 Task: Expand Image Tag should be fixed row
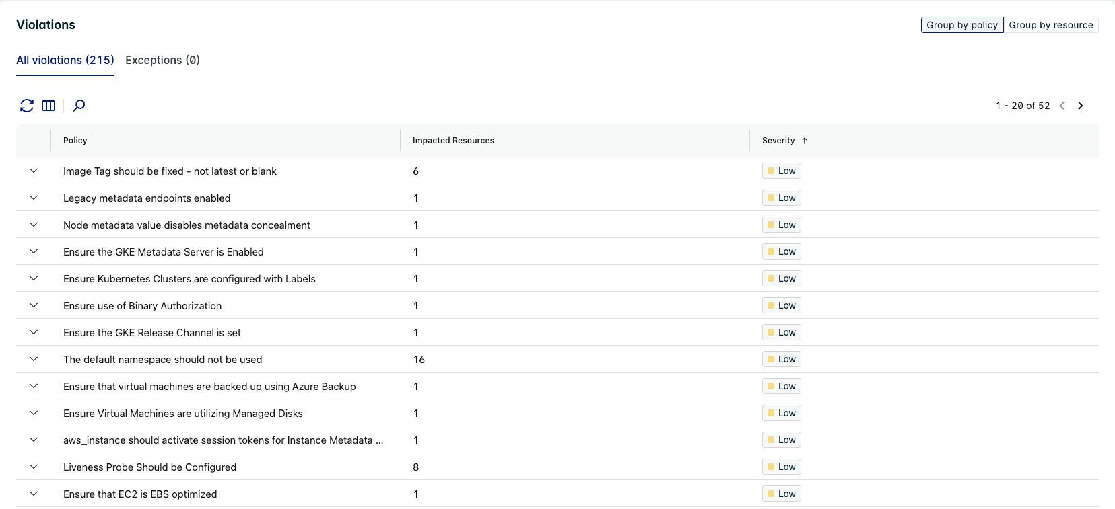click(x=34, y=171)
